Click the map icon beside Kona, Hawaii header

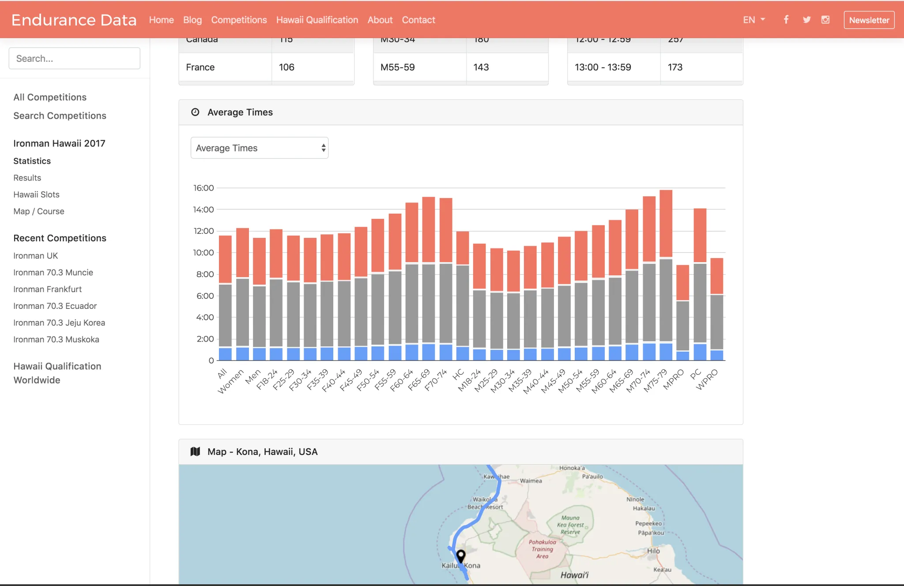(195, 451)
